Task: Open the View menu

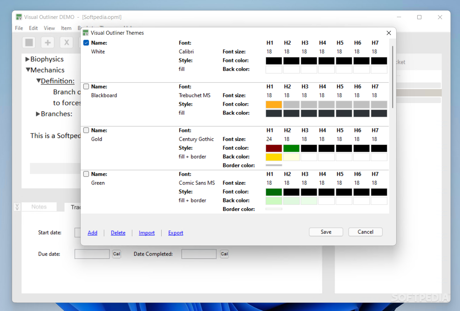Action: pyautogui.click(x=49, y=28)
